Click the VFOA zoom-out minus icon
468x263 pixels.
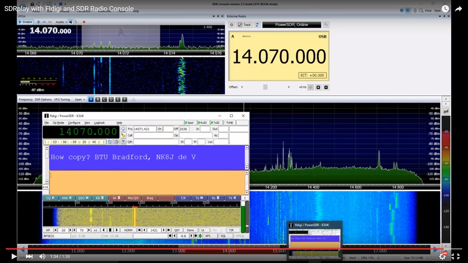coord(44,22)
